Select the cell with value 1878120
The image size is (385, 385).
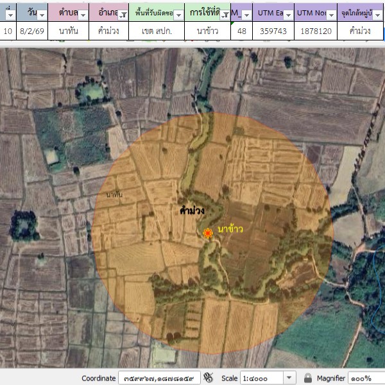(316, 30)
